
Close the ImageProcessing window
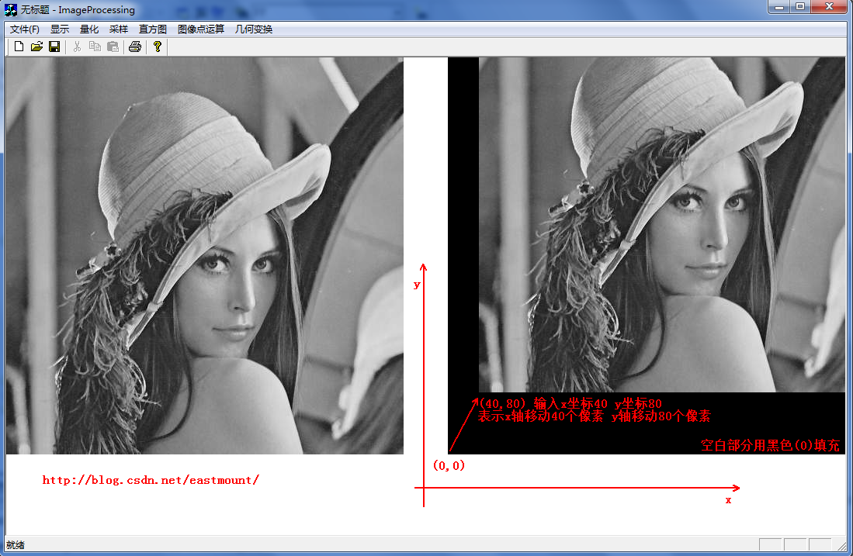[x=829, y=6]
